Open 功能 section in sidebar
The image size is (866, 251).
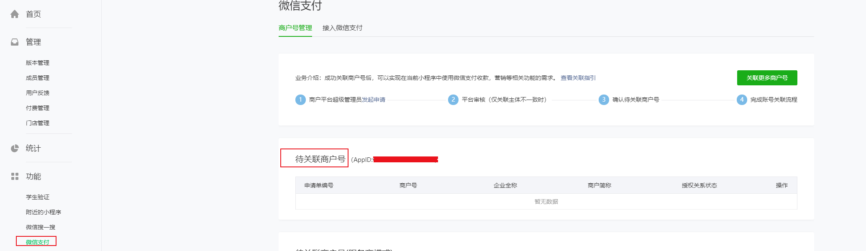[x=33, y=177]
